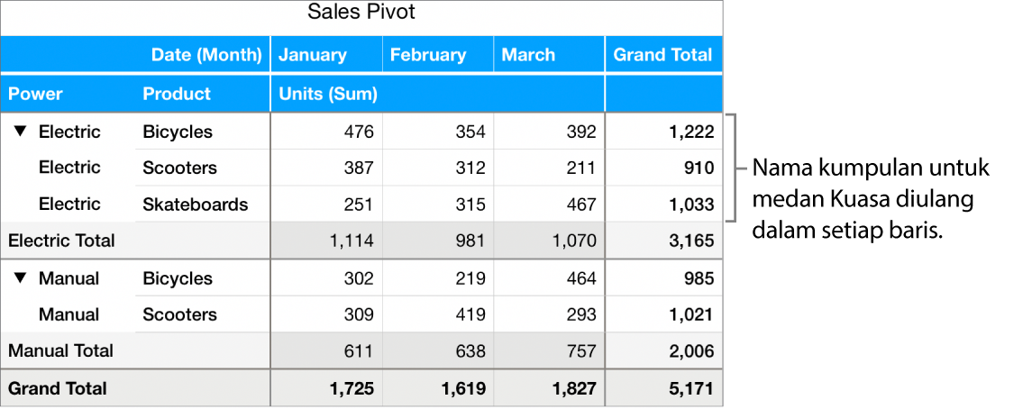The width and height of the screenshot is (1023, 409).
Task: Click the Electric Bicycles grand total 1,222
Action: point(690,132)
